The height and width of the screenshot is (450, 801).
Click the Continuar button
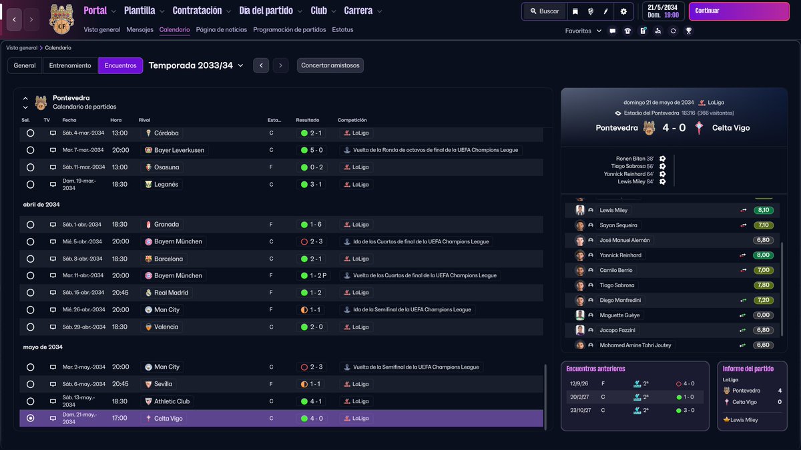click(739, 11)
